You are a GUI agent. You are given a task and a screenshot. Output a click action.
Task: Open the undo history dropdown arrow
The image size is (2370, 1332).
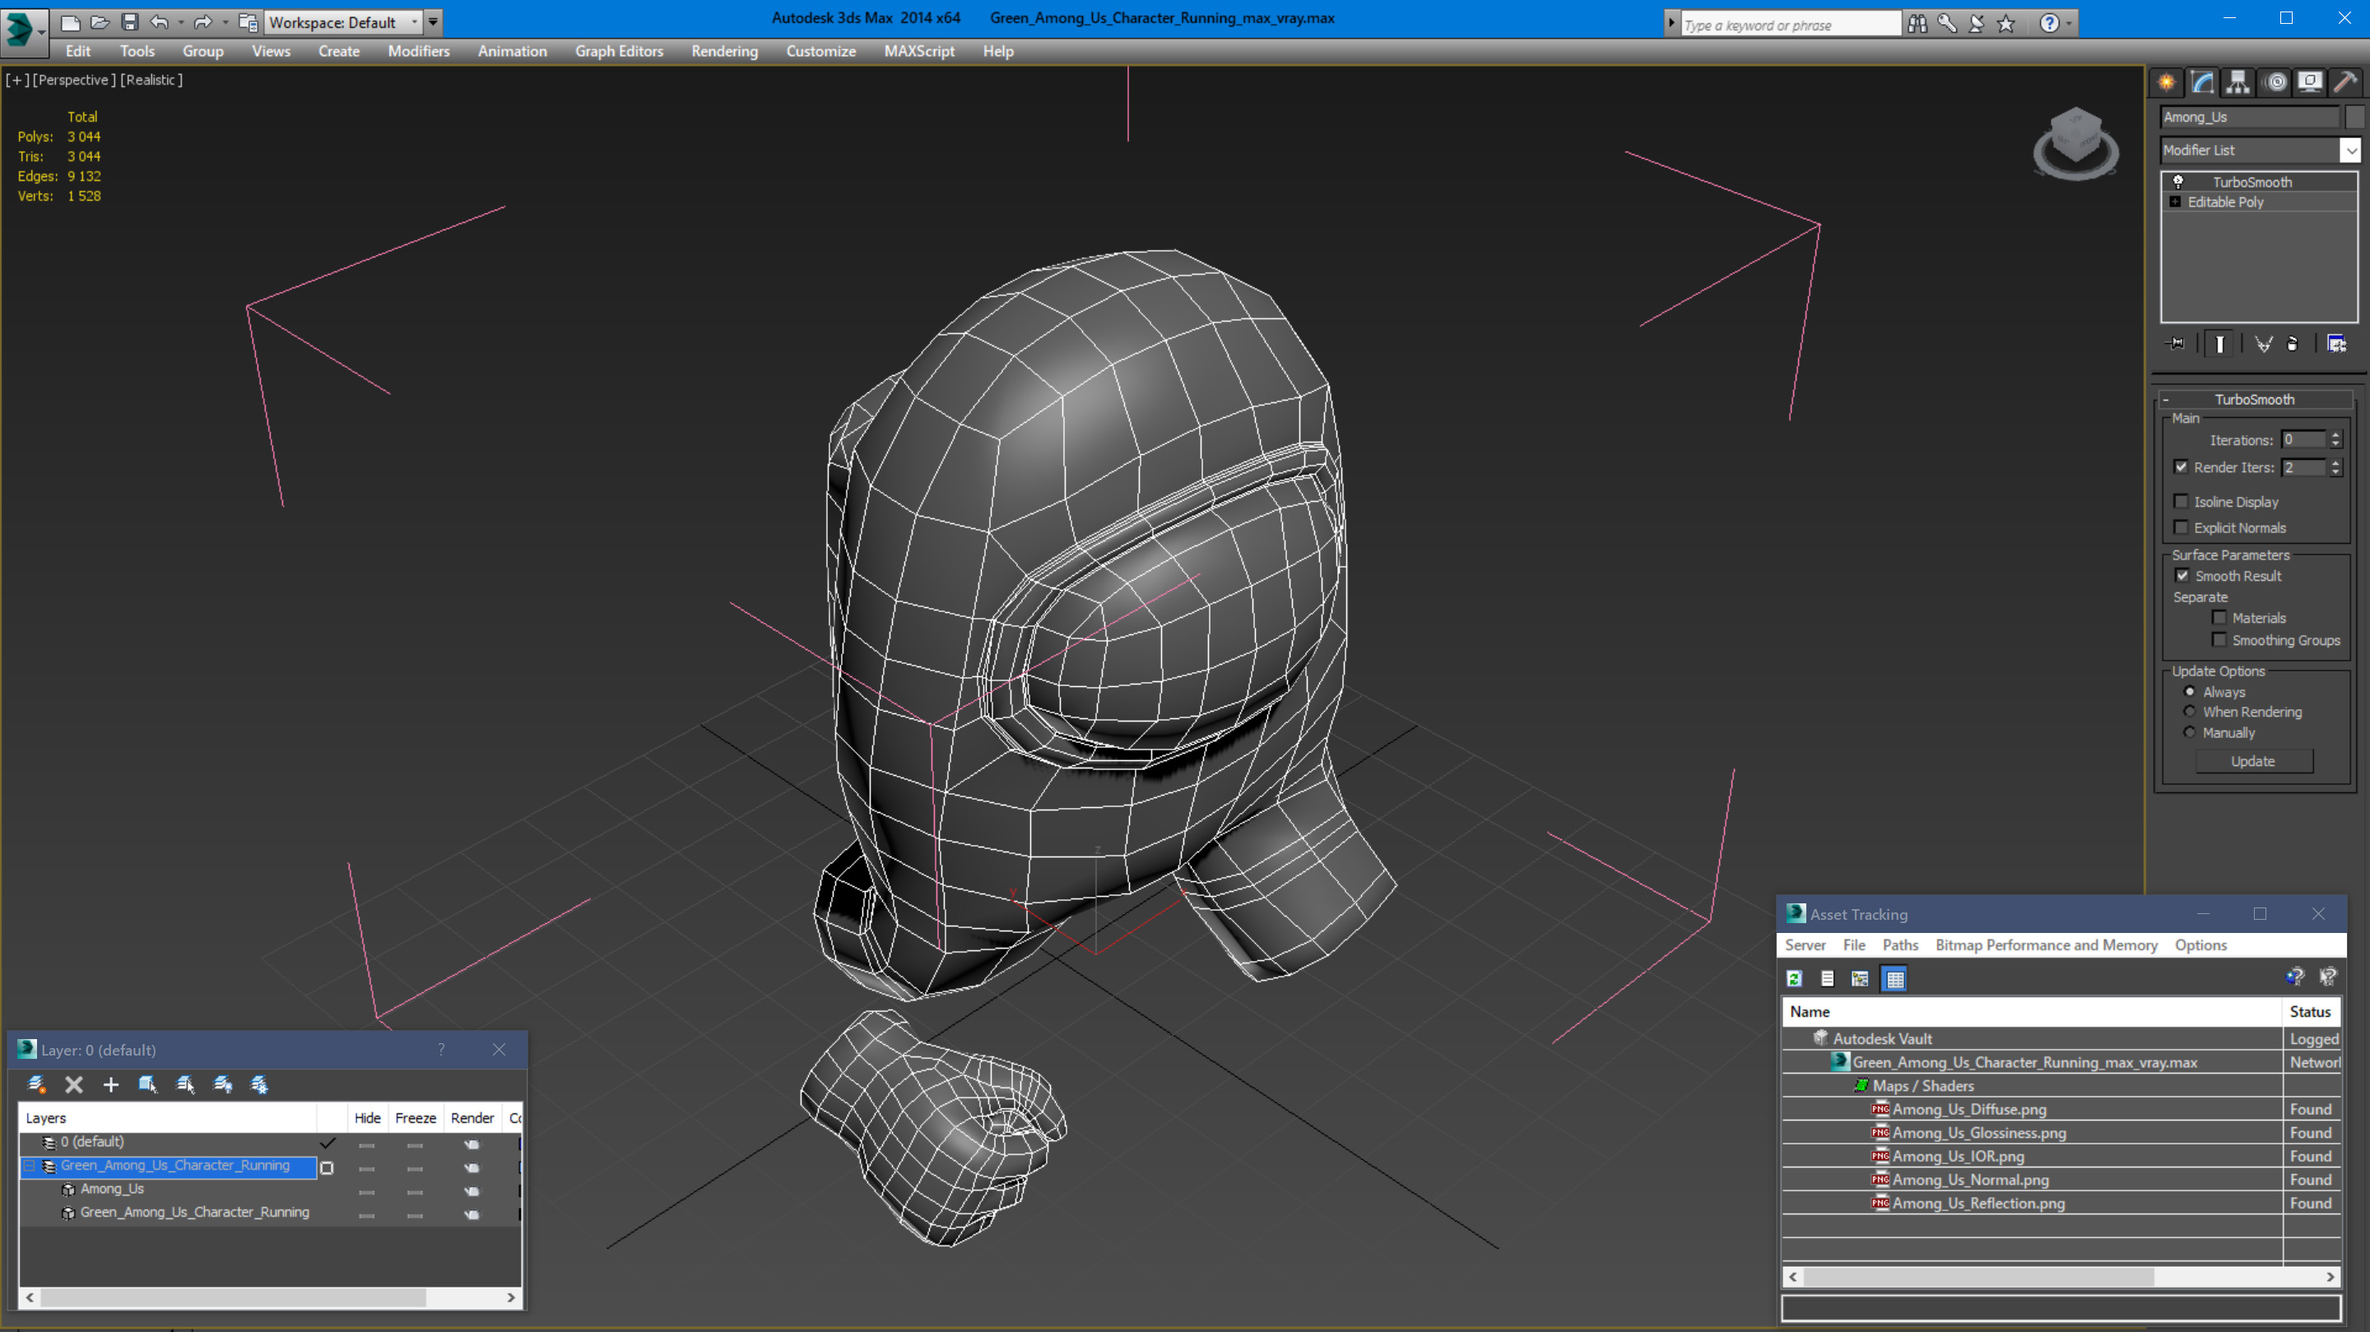(x=180, y=22)
